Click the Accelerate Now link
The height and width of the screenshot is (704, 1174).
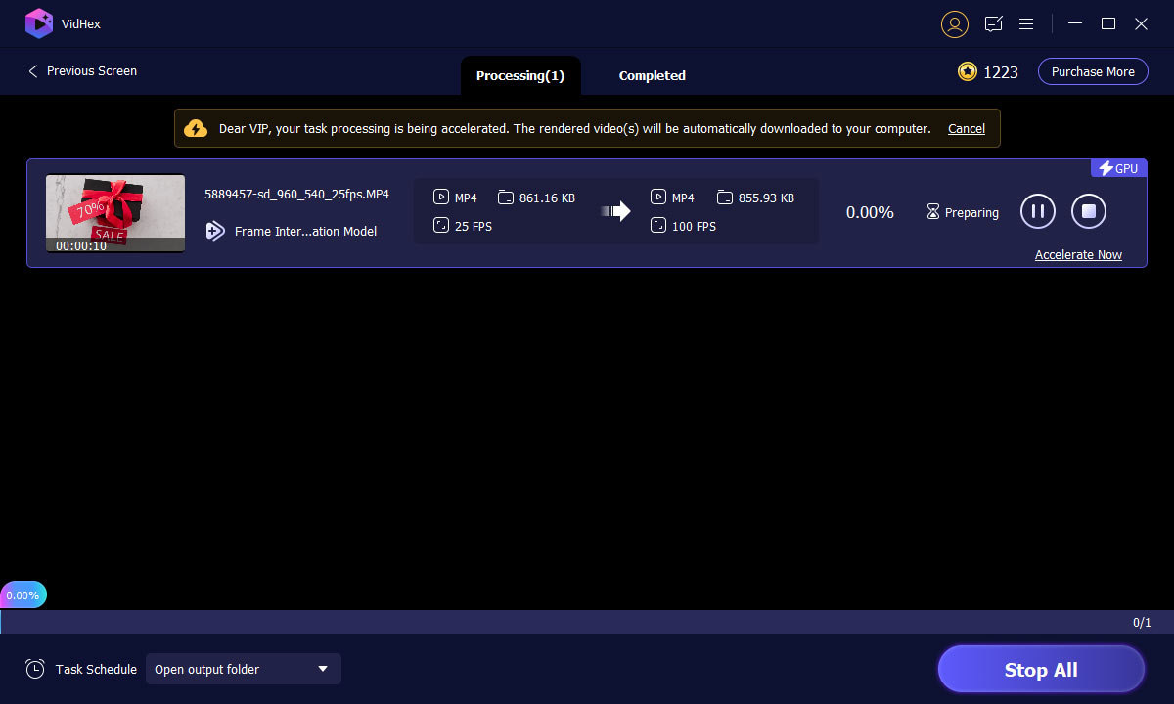click(1078, 255)
